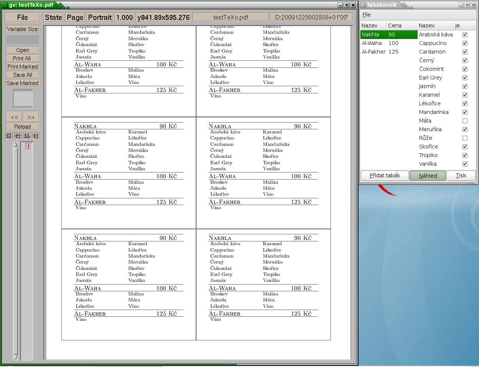Go to next page with >> button
Image resolution: width=479 pixels, height=367 pixels.
pyautogui.click(x=31, y=117)
